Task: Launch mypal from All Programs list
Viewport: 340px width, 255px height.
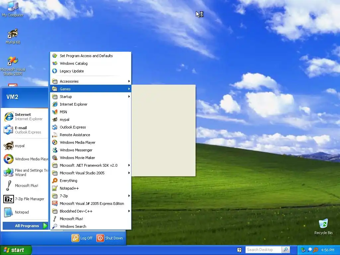Action: click(91, 120)
